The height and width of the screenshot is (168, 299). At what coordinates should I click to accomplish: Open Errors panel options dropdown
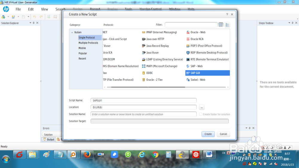click(246, 128)
